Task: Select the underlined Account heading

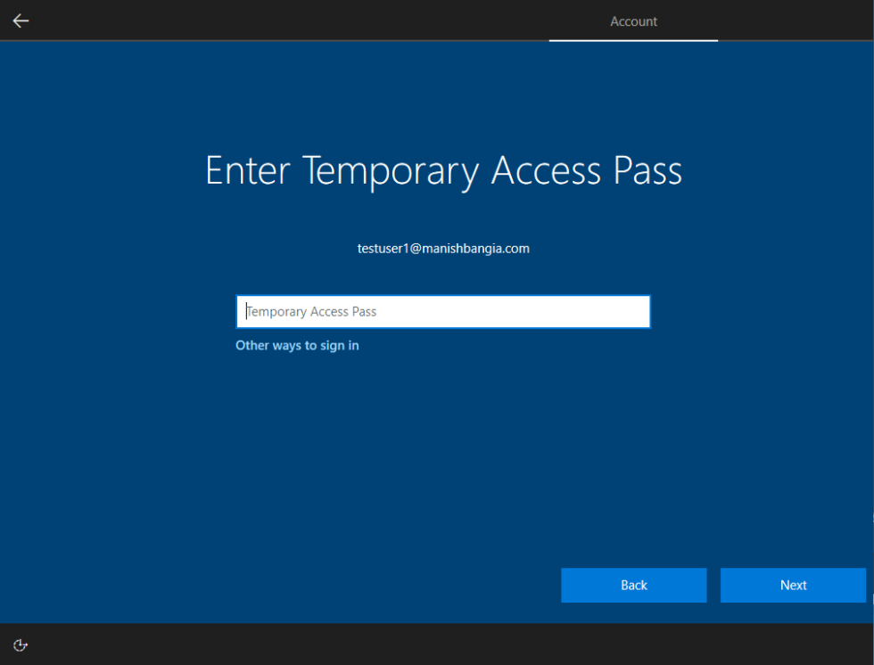Action: coord(633,21)
